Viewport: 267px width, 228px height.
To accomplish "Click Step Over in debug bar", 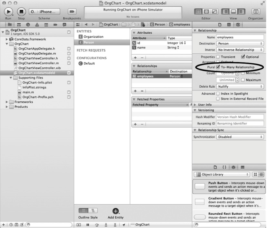I will point(97,225).
